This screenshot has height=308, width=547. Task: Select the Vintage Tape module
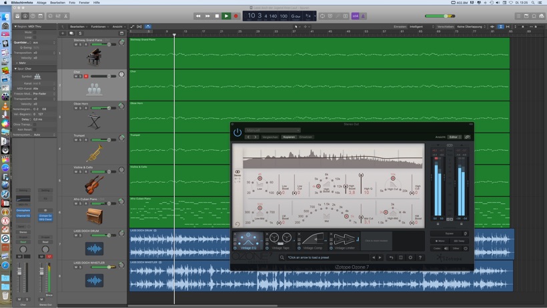[x=280, y=241]
